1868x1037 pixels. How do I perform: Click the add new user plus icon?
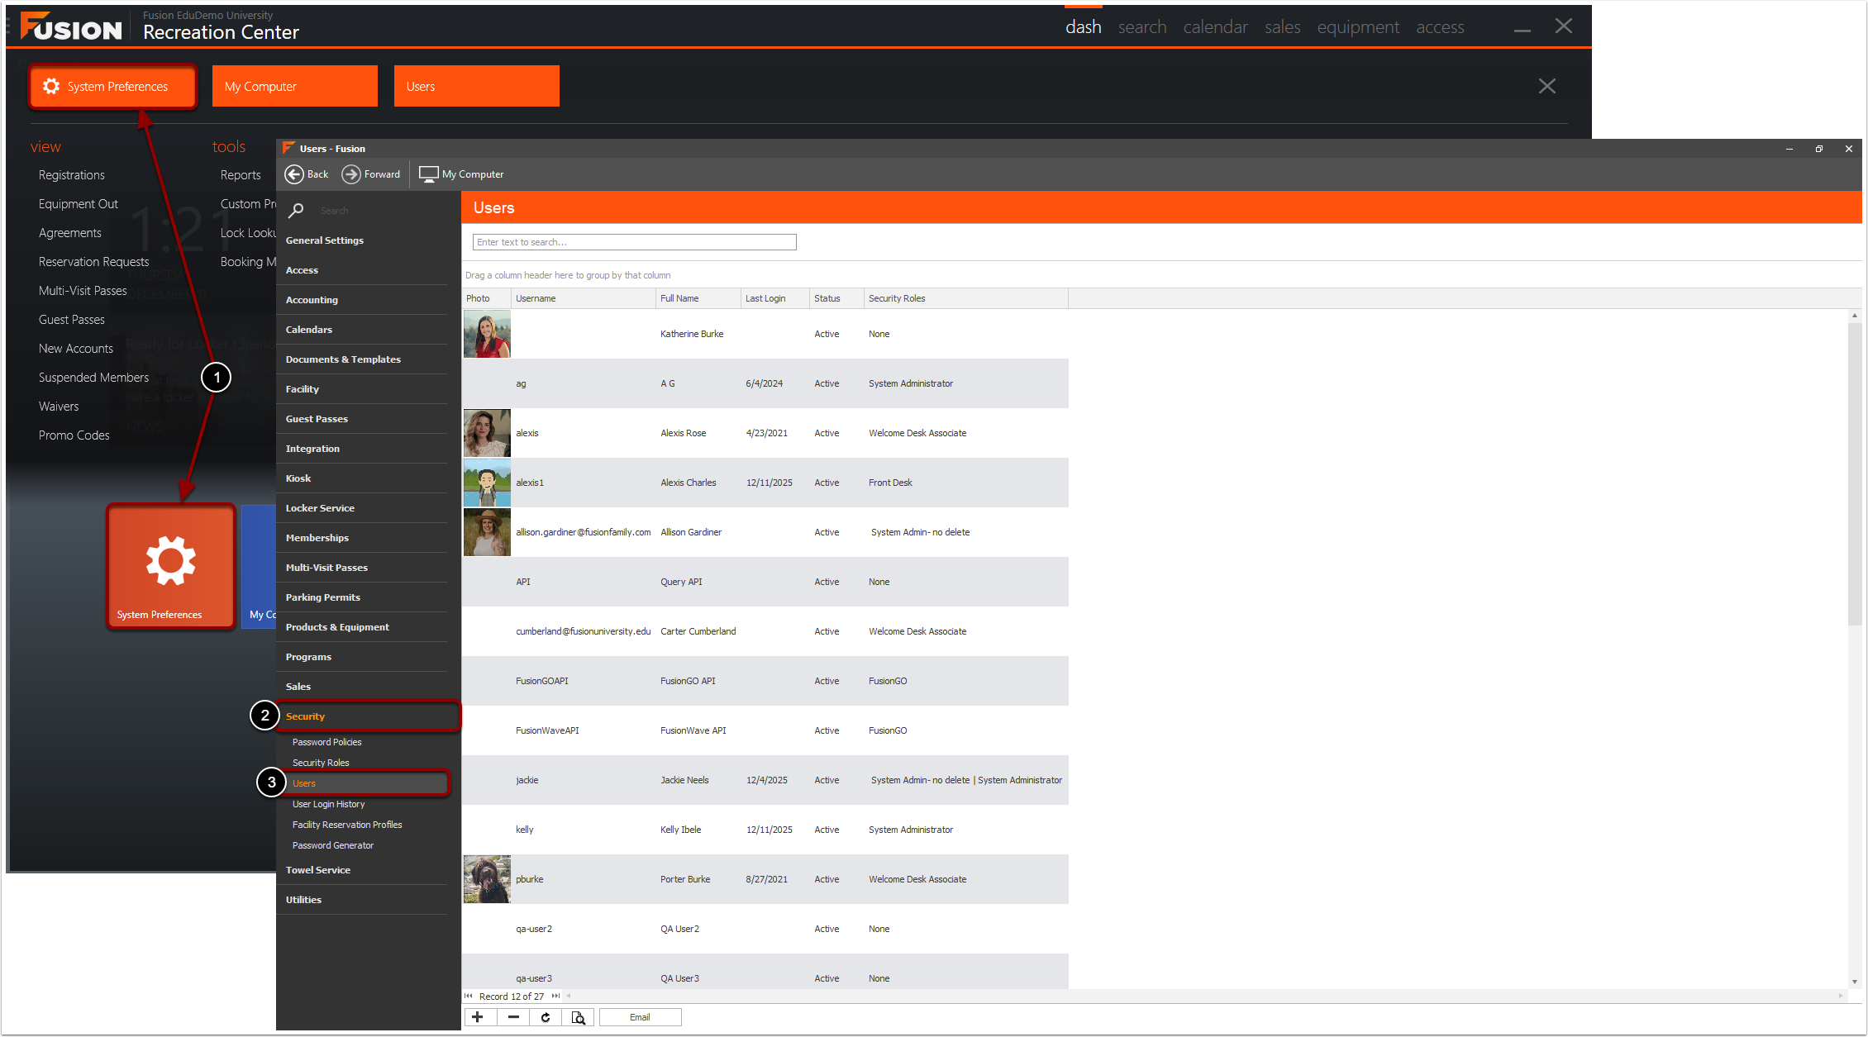(478, 1017)
